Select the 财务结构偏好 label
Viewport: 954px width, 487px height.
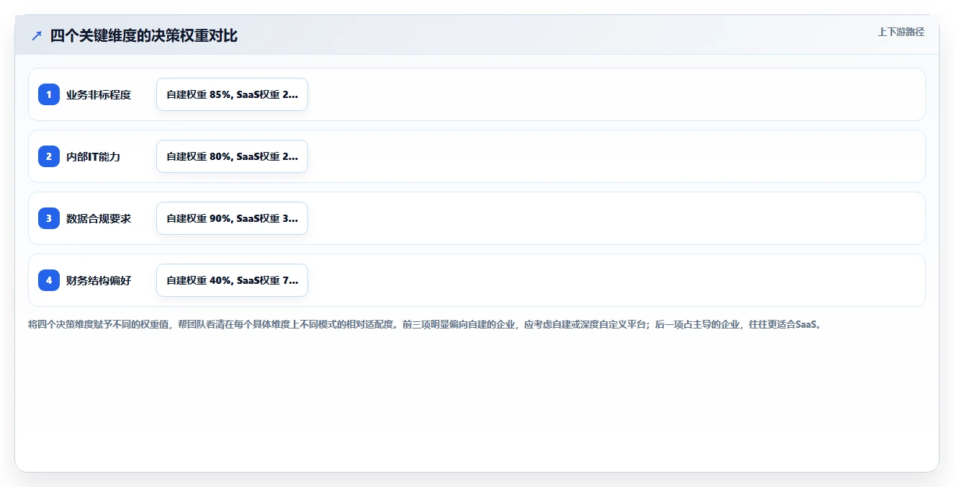tap(99, 280)
